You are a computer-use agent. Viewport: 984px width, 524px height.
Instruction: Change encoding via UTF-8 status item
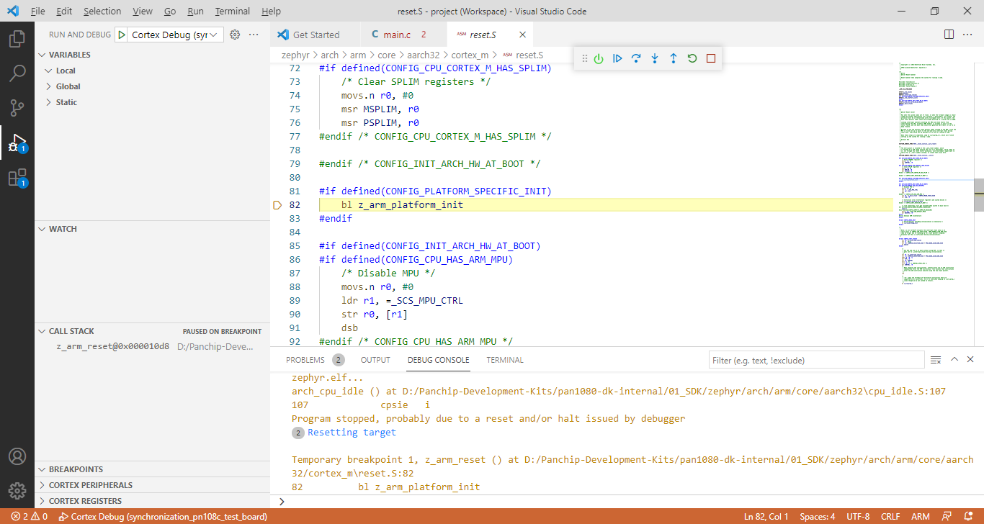(x=858, y=517)
